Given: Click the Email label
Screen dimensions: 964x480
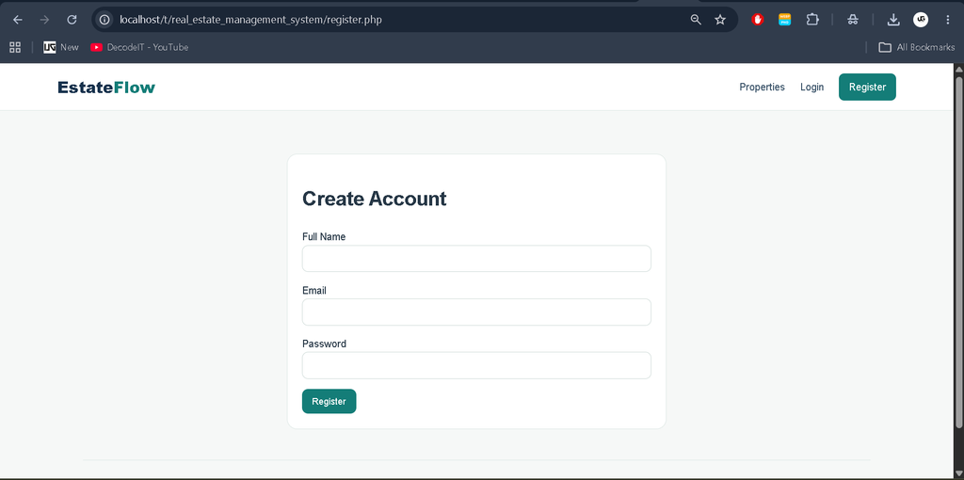Looking at the screenshot, I should [314, 290].
